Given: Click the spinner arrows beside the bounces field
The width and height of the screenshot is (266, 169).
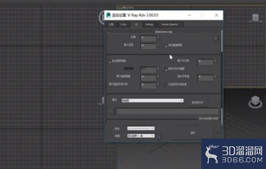Looking at the screenshot, I should coord(158,37).
